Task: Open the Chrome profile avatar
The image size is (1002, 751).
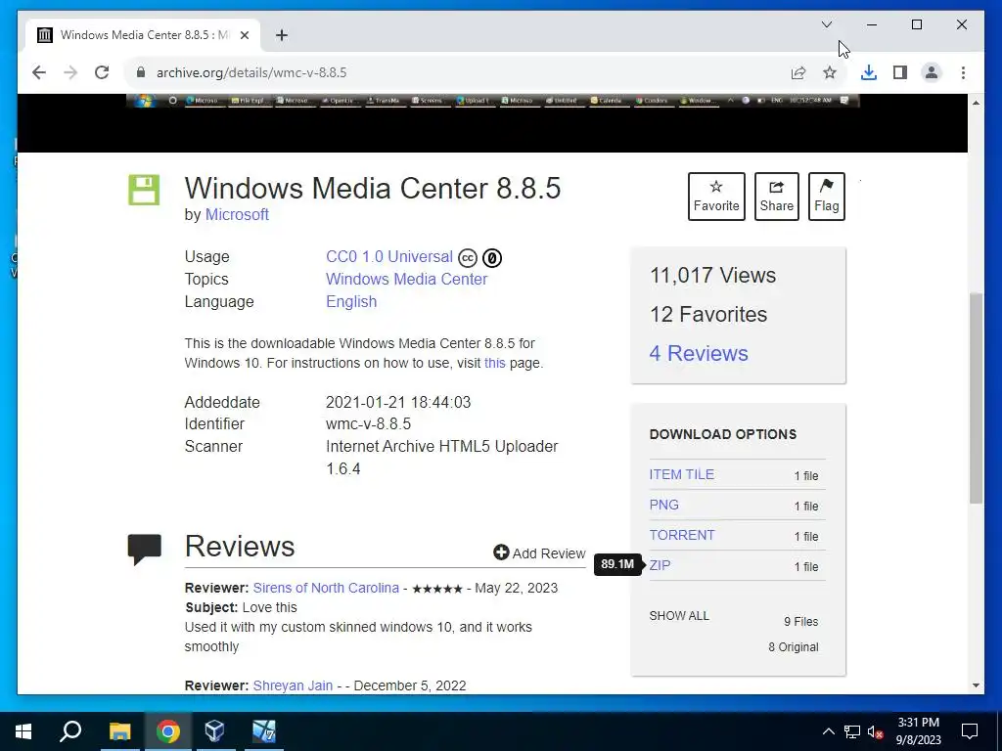Action: point(932,72)
